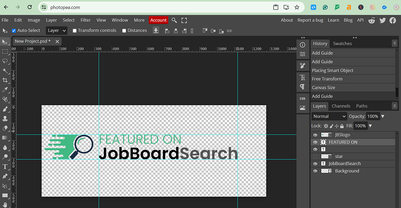Viewport: 401px width, 208px height.
Task: Open the CSS panel icon
Action: 302,98
